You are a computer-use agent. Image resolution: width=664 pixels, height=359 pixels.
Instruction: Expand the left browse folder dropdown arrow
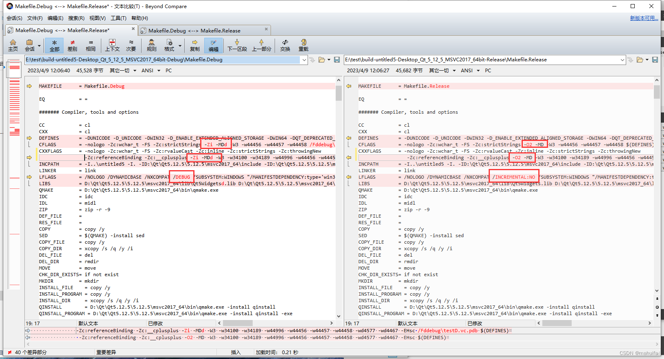click(329, 60)
